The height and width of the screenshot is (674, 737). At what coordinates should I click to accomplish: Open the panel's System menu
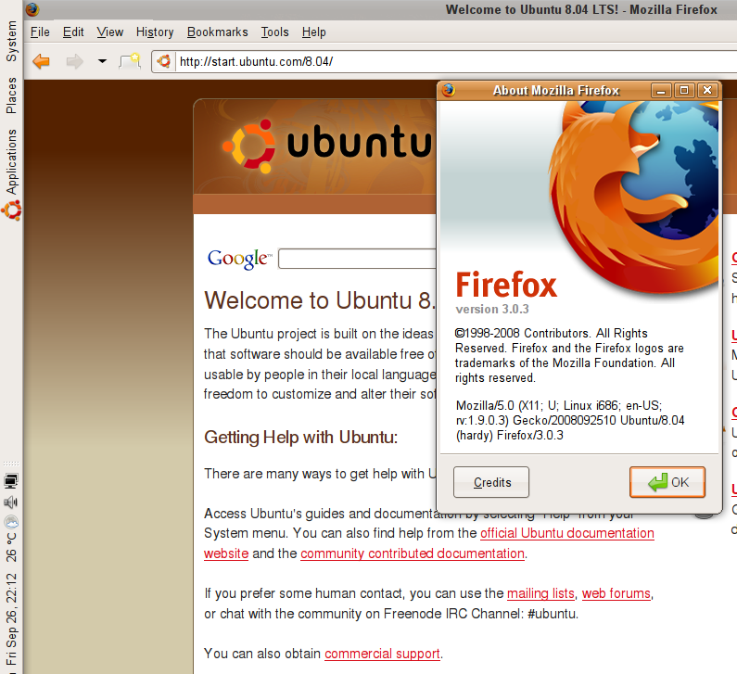[11, 42]
